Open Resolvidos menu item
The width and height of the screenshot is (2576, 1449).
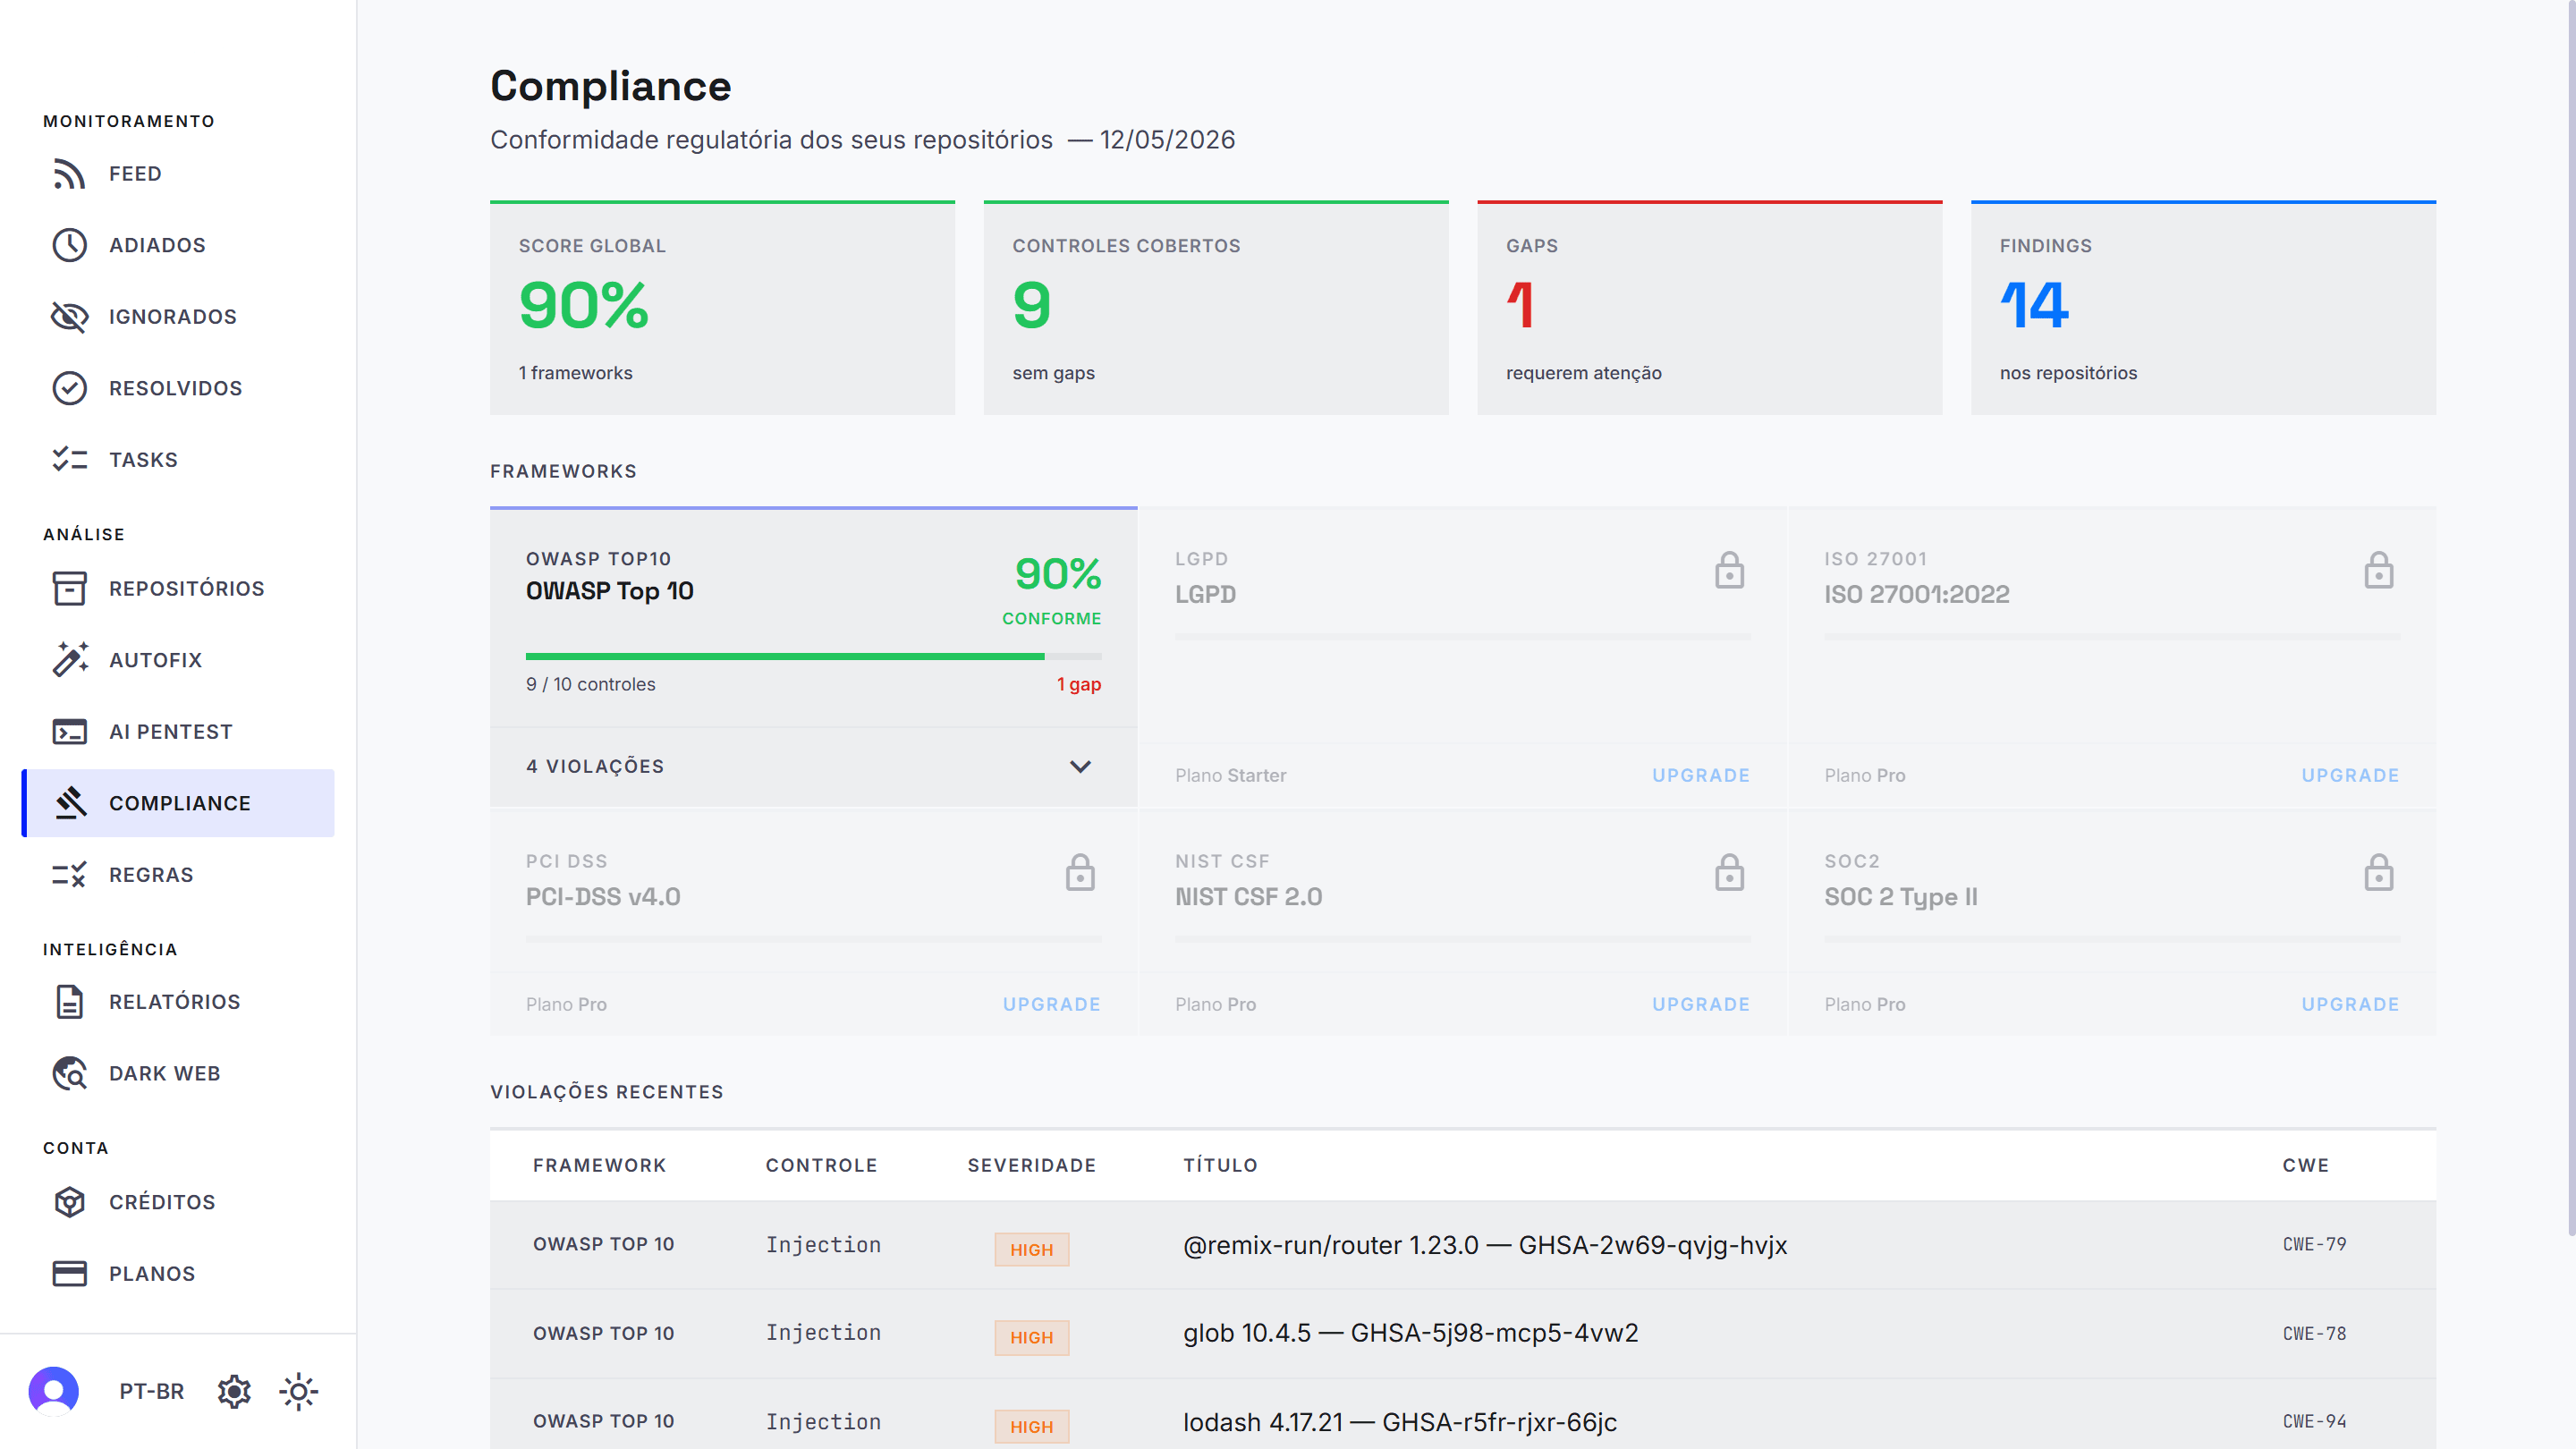pyautogui.click(x=178, y=388)
